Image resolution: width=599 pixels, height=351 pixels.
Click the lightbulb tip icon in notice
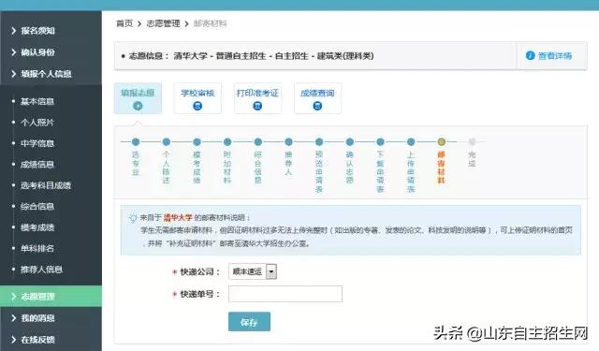pos(133,218)
